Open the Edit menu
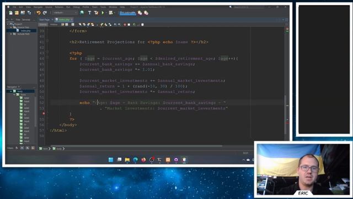353x199 pixels. point(21,7)
